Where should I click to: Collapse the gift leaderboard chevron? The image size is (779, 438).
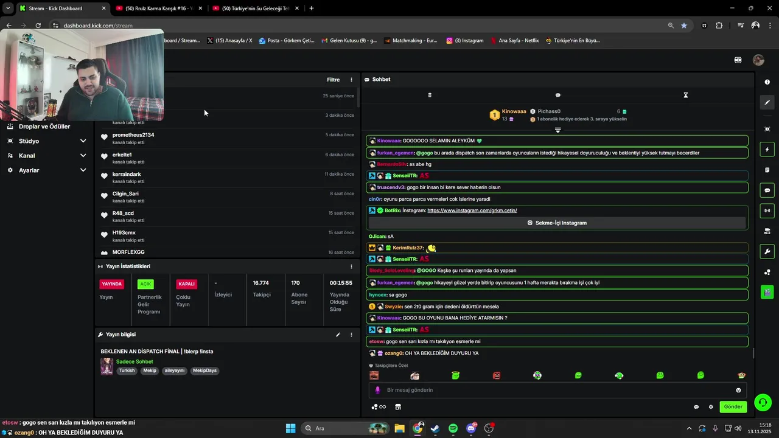[557, 130]
